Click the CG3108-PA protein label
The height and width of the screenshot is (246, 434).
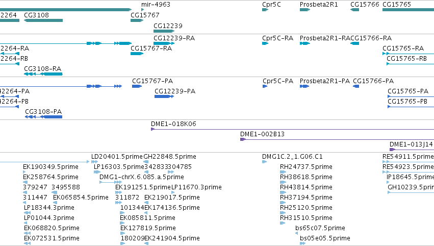[43, 112]
